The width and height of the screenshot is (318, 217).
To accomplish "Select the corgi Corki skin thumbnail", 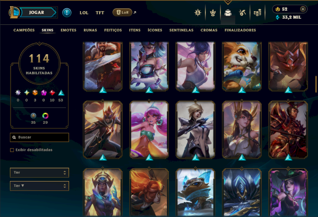I will click(242, 66).
